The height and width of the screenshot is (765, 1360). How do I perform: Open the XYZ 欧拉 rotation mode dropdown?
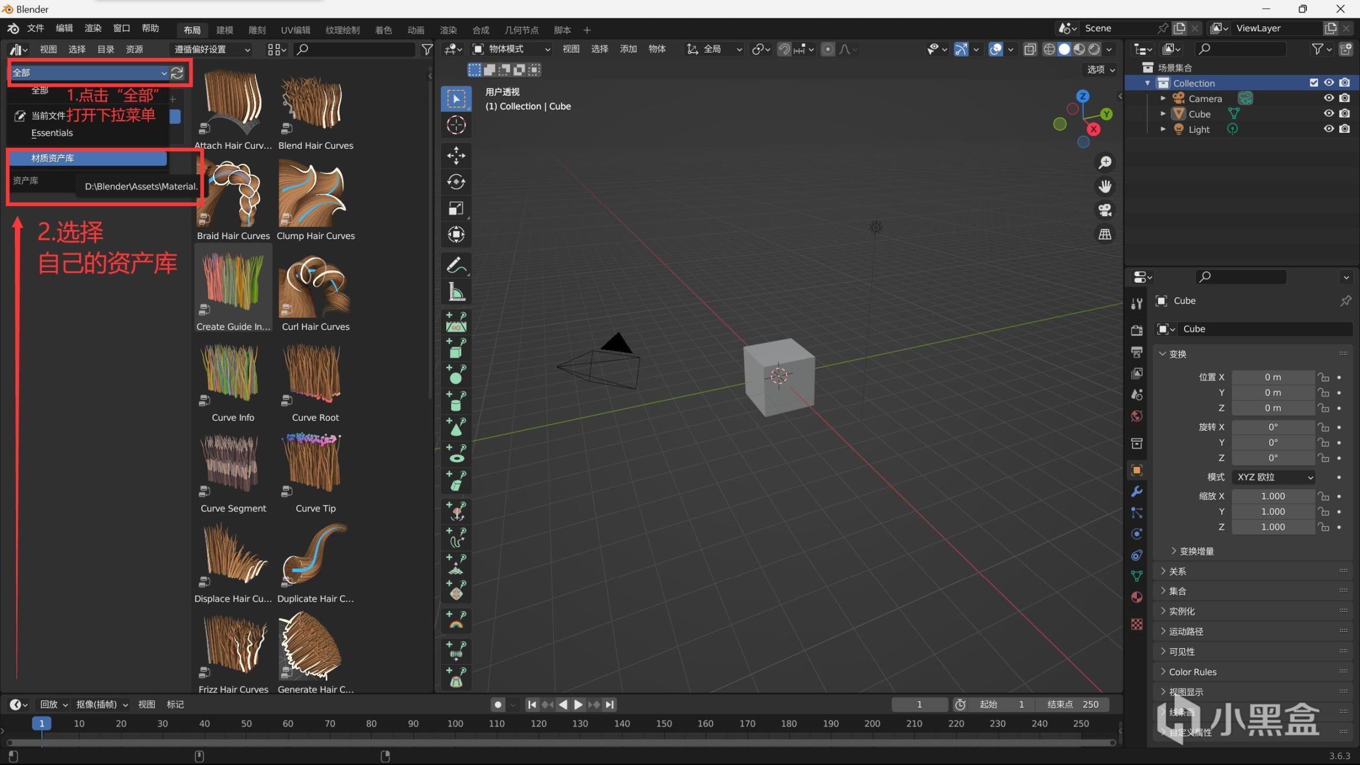click(x=1274, y=477)
